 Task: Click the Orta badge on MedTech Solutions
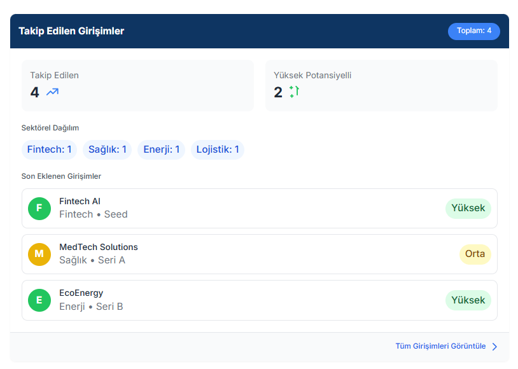click(475, 254)
